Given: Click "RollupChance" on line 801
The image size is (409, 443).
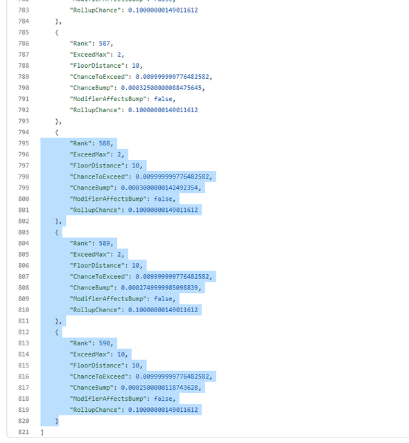Looking at the screenshot, I should [x=95, y=210].
